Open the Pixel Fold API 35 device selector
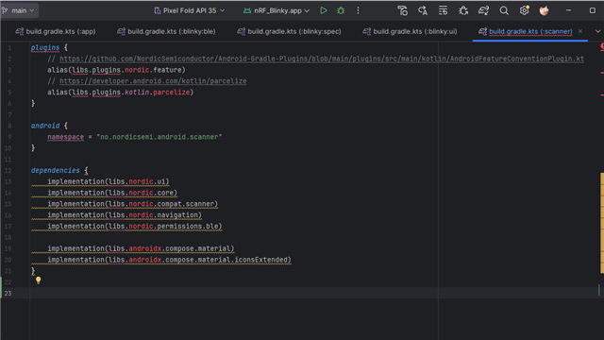 pos(190,10)
